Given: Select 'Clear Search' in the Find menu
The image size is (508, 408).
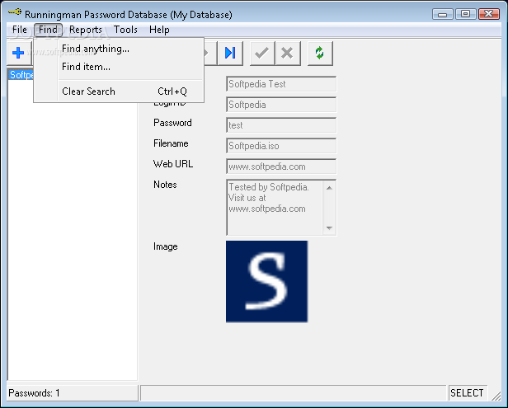Looking at the screenshot, I should 119,91.
